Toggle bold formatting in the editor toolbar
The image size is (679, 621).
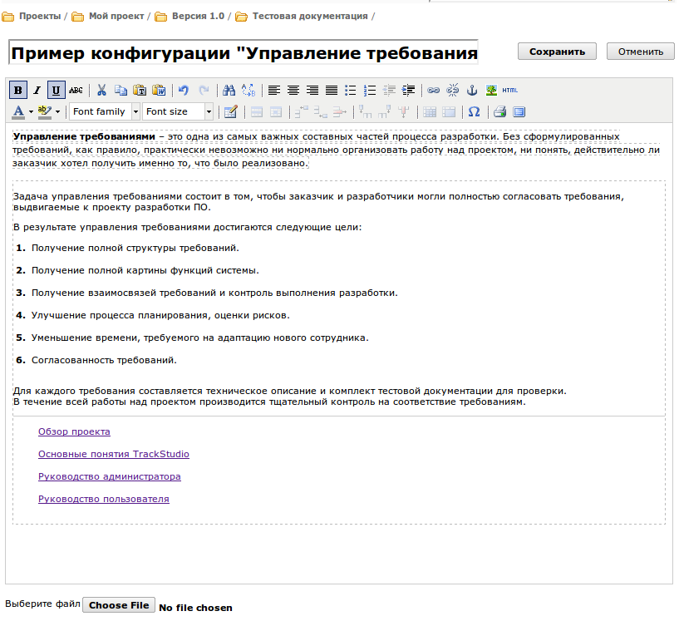(x=18, y=90)
